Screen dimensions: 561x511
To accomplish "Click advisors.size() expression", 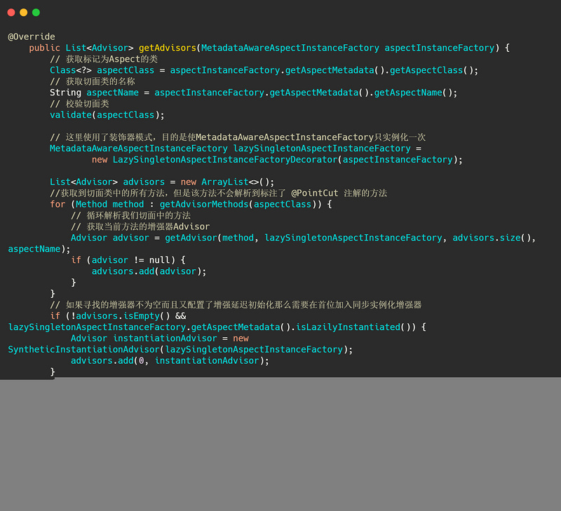I will coord(492,238).
